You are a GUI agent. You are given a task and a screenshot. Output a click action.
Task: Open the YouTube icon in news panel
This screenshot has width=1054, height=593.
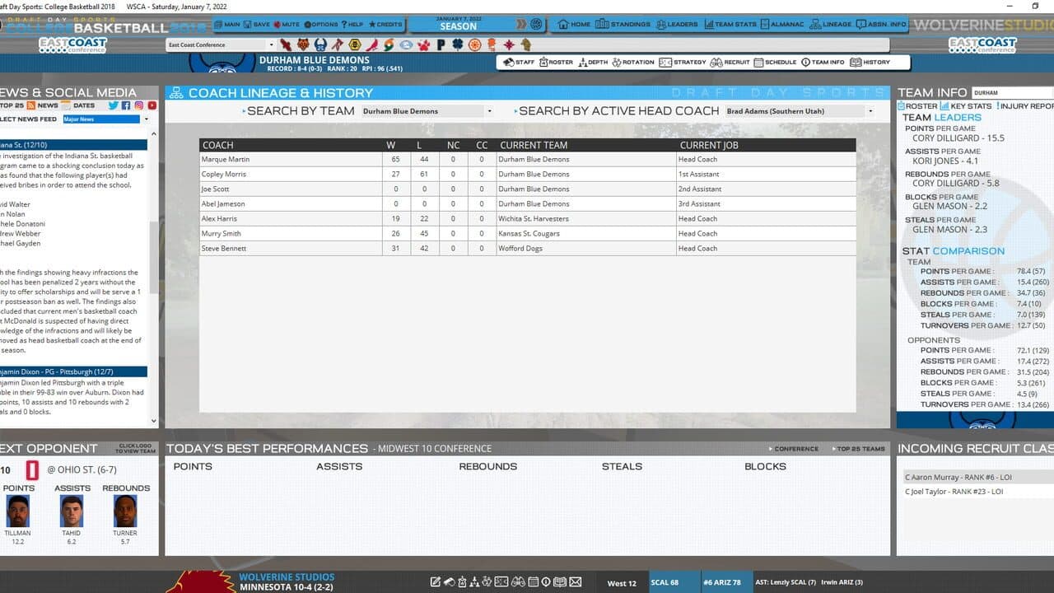152,105
